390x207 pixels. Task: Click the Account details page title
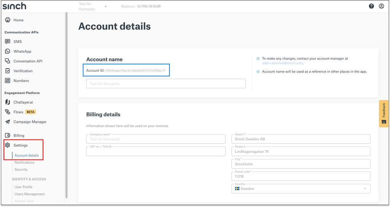115,27
